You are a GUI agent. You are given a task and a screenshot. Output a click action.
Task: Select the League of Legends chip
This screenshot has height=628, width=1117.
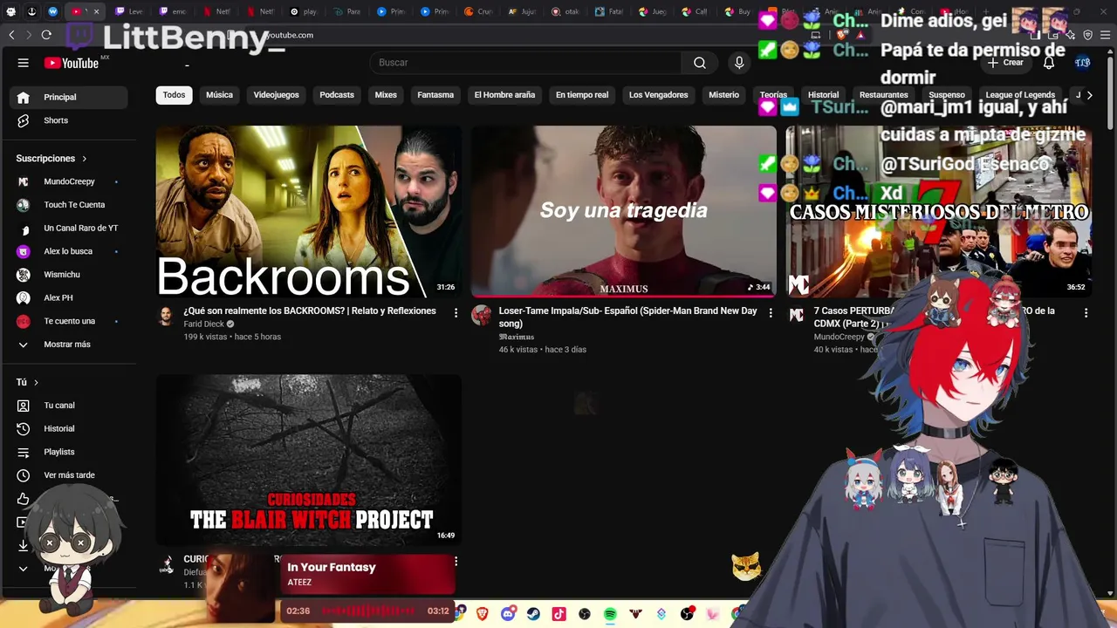tap(1020, 95)
